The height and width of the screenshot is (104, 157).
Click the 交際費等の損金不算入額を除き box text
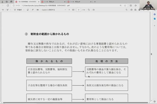click(106, 71)
